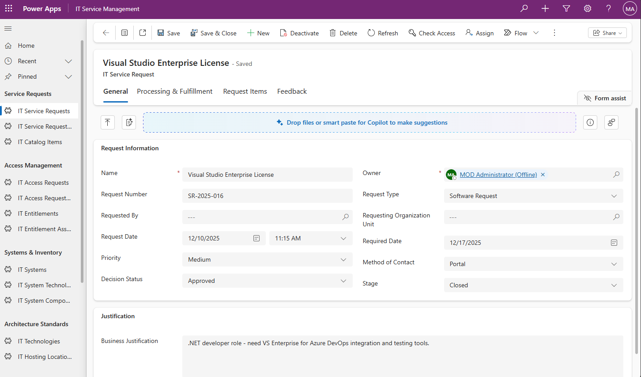Click the Copilot drop files suggestion area
641x377 pixels.
coord(359,122)
